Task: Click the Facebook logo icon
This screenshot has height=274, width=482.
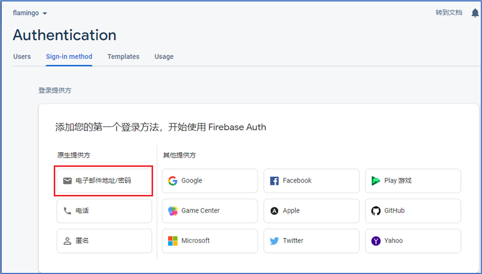Action: [274, 180]
